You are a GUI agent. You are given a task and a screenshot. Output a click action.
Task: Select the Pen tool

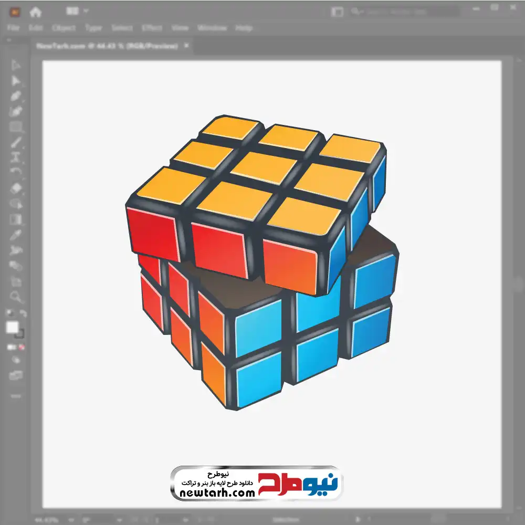point(15,97)
